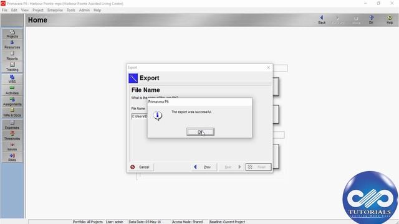
Task: Confirm the export message with OK
Action: [x=200, y=132]
